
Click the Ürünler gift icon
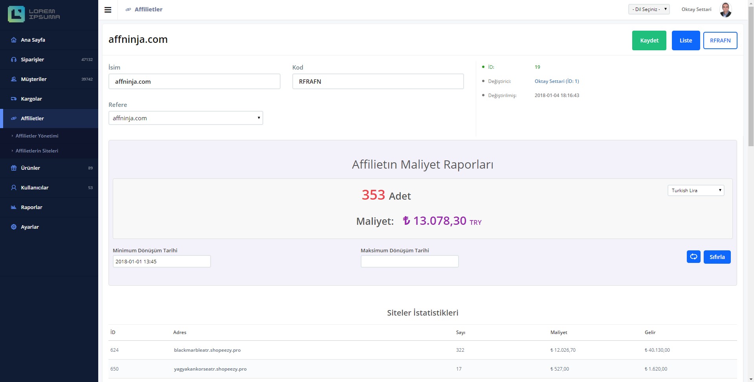point(14,168)
